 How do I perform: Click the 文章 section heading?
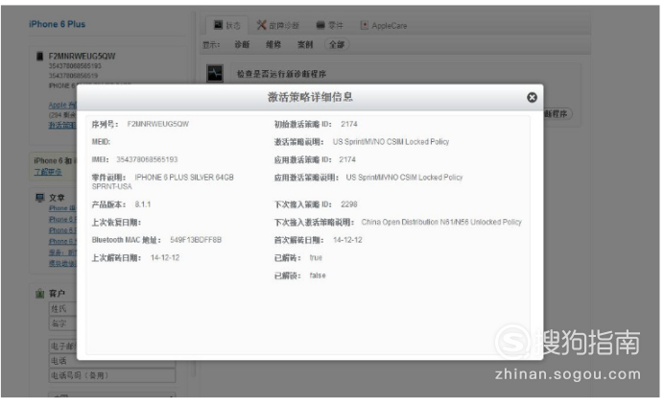pos(57,198)
